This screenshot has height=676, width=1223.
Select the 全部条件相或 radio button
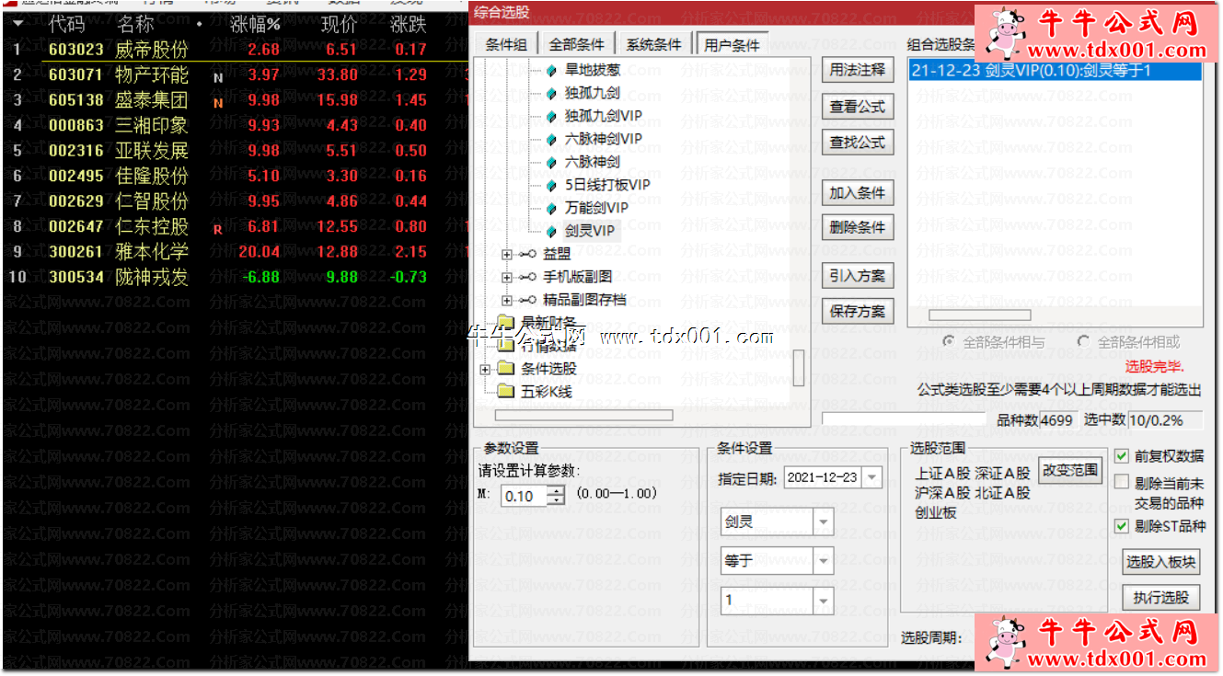[1083, 342]
